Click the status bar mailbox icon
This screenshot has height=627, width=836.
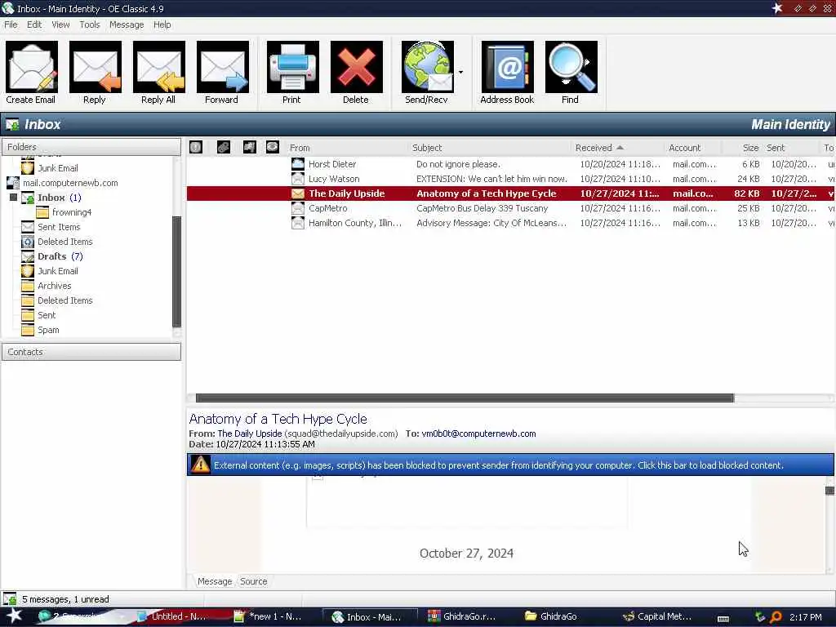[10, 599]
